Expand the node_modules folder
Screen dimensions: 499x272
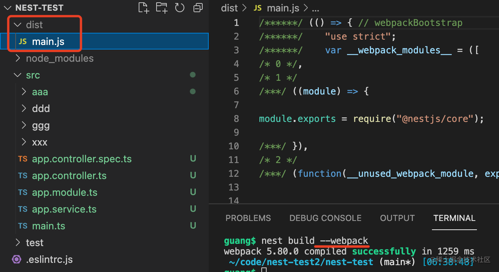(x=18, y=58)
